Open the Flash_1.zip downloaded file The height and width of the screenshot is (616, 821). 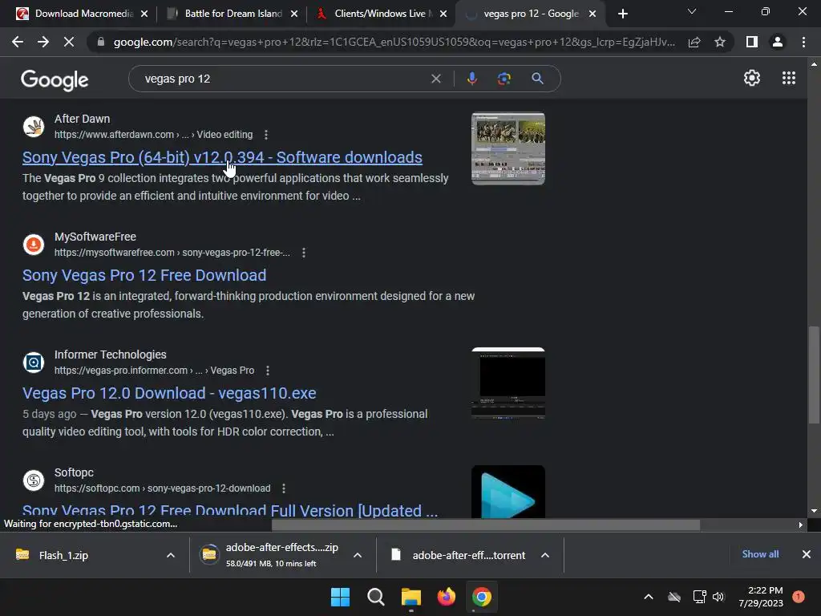click(x=63, y=555)
